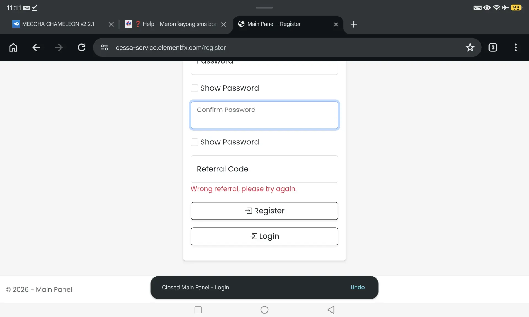529x317 pixels.
Task: Tap the airplane mode status icon
Action: (505, 8)
